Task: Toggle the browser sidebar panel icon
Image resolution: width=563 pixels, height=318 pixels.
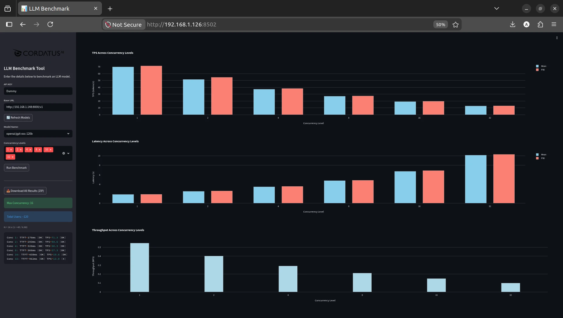Action: coord(9,24)
